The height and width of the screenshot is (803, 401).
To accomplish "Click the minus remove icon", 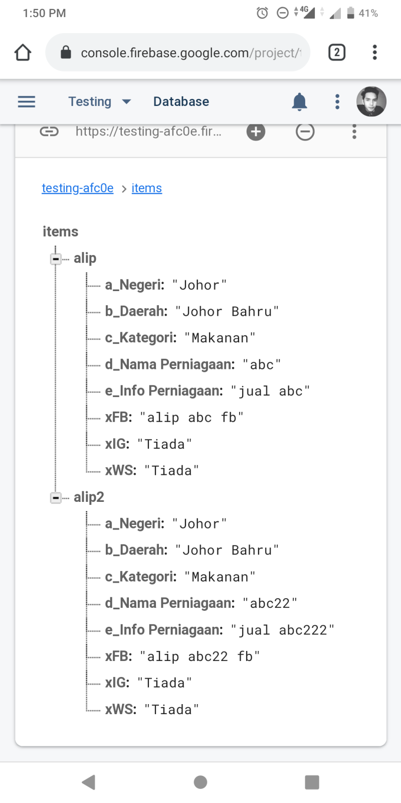I will point(305,131).
